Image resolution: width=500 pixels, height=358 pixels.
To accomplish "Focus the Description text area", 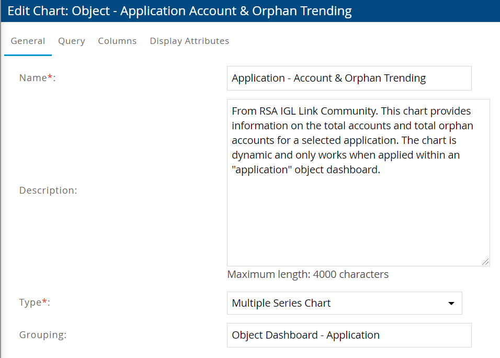I will 358,209.
